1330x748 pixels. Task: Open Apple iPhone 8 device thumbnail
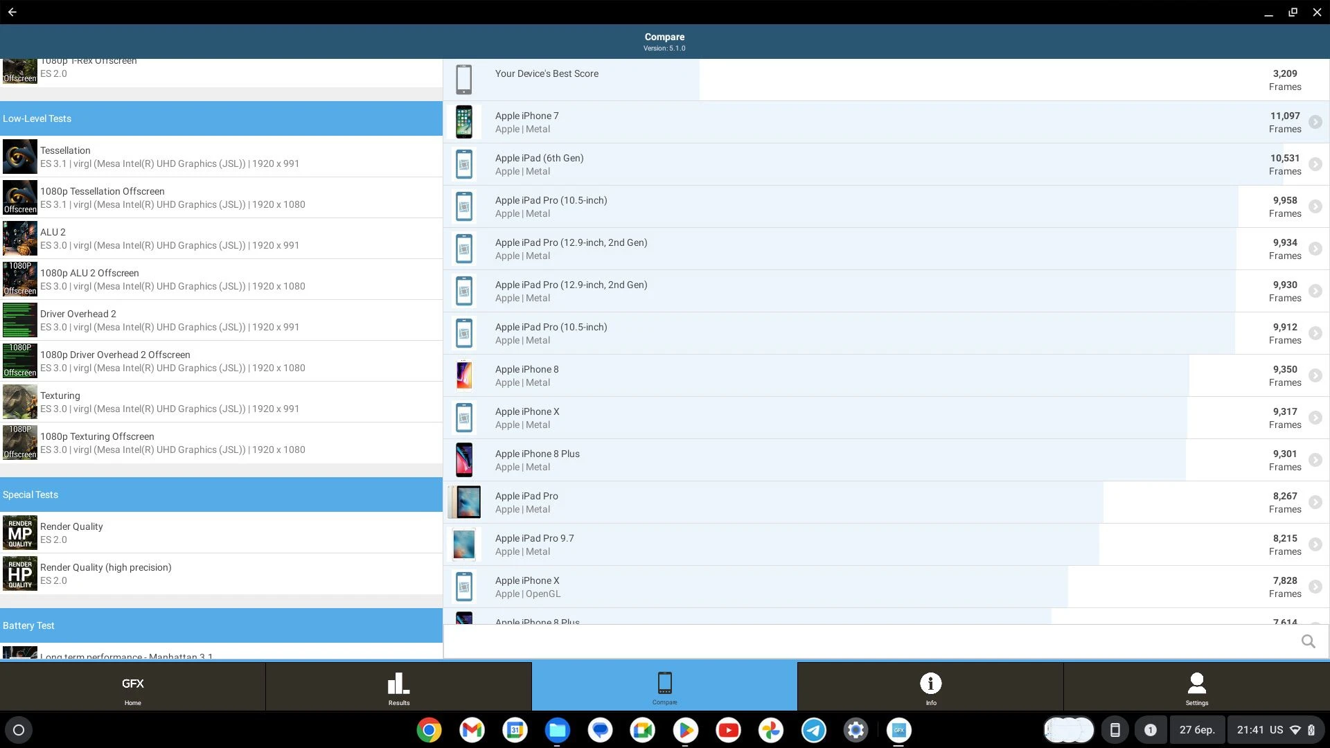coord(464,375)
